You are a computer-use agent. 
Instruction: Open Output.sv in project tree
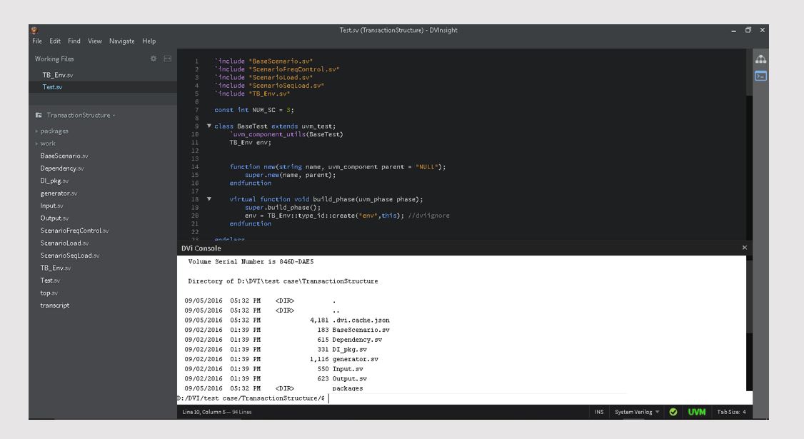[54, 218]
